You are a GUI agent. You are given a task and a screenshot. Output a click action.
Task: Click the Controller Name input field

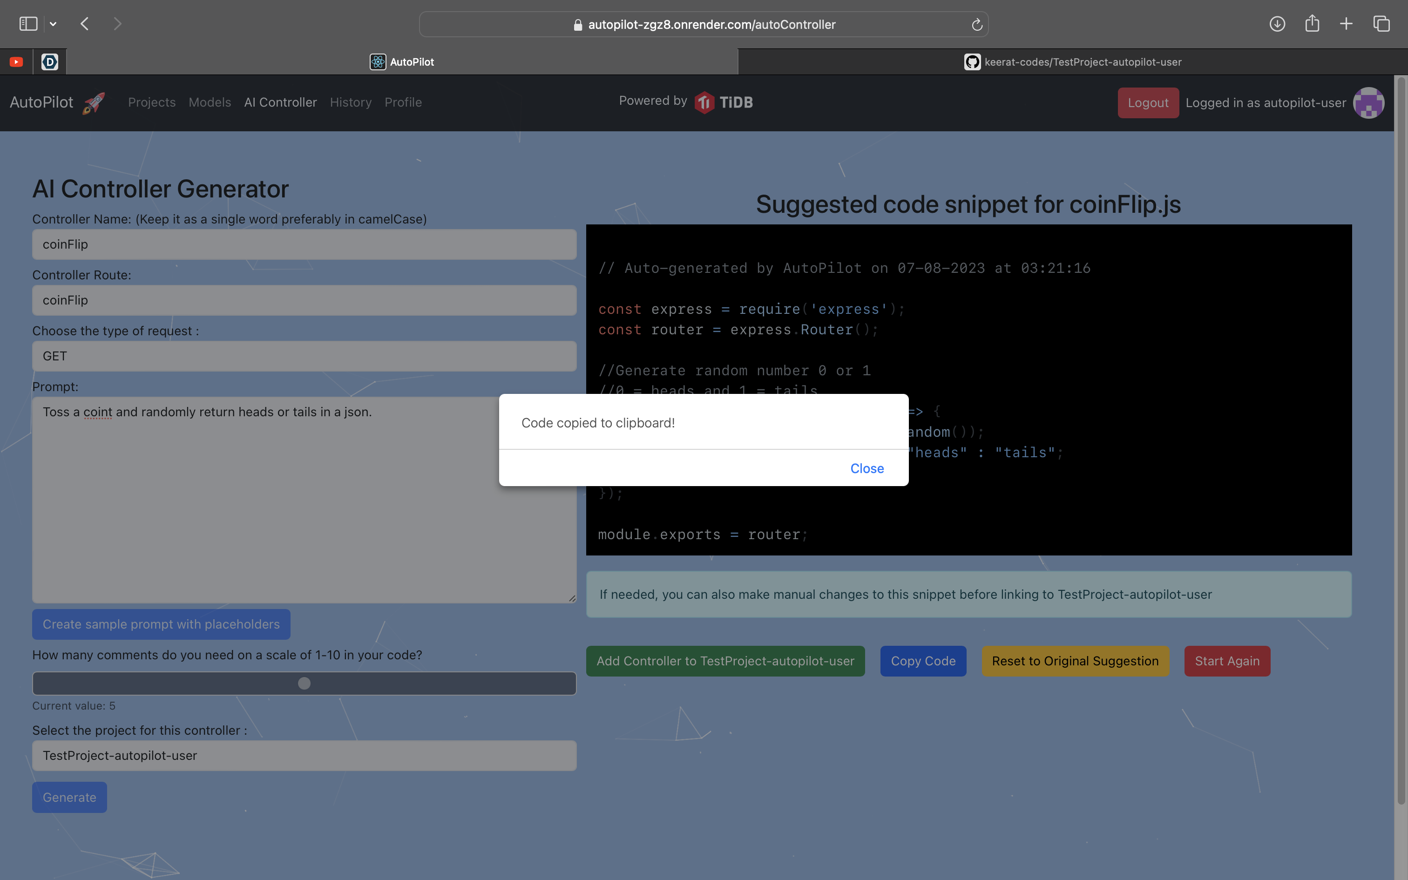pyautogui.click(x=304, y=244)
